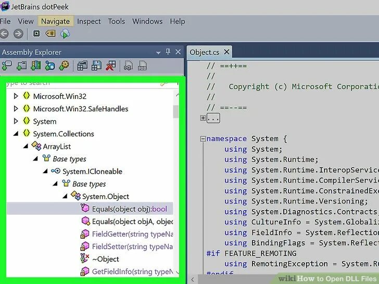The image size is (379, 284).
Task: Select the ArrayList class
Action: click(57, 147)
